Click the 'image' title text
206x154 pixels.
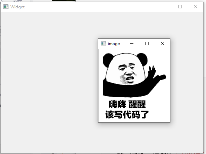114,44
